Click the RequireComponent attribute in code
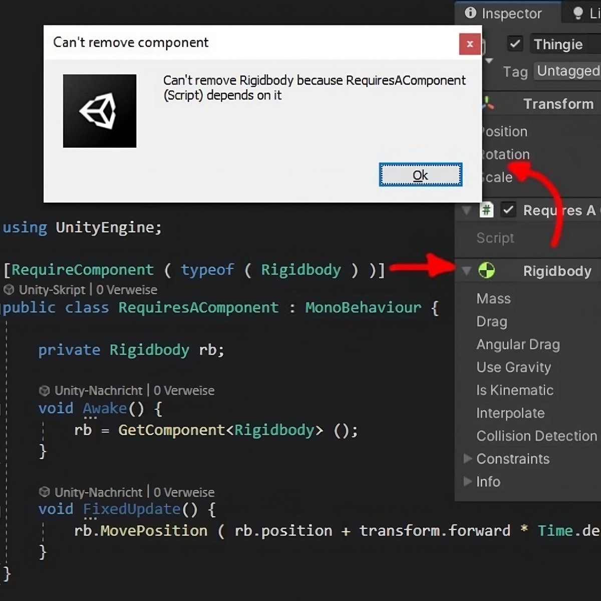The image size is (601, 601). click(82, 270)
